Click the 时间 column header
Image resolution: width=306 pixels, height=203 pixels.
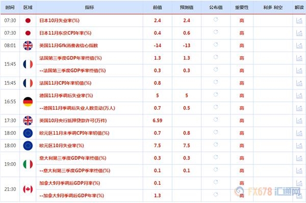coord(10,8)
